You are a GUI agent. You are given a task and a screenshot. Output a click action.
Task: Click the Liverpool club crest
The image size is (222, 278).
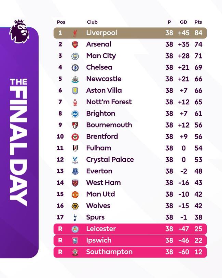click(75, 33)
